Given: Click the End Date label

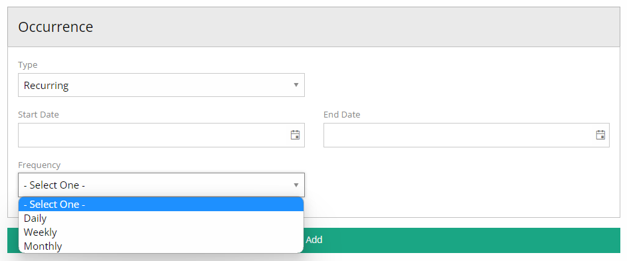Looking at the screenshot, I should point(342,114).
